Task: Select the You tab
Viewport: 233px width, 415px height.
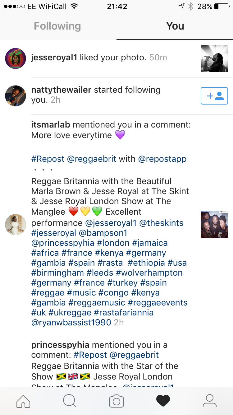Action: [x=175, y=26]
